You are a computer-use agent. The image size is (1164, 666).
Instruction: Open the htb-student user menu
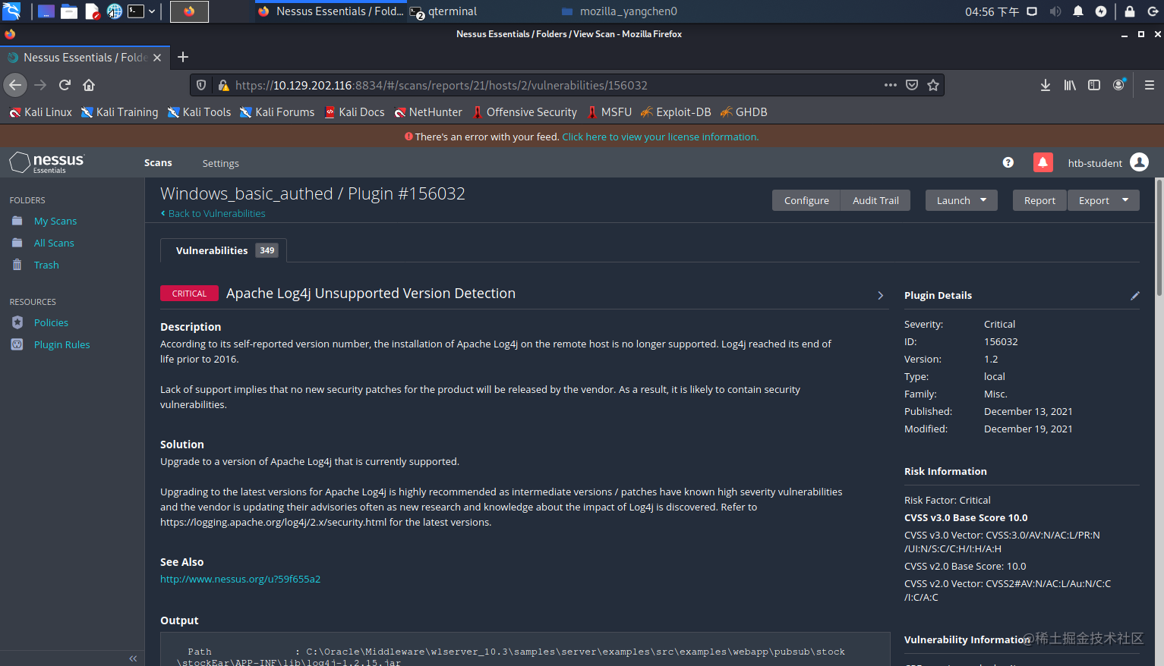click(x=1108, y=162)
